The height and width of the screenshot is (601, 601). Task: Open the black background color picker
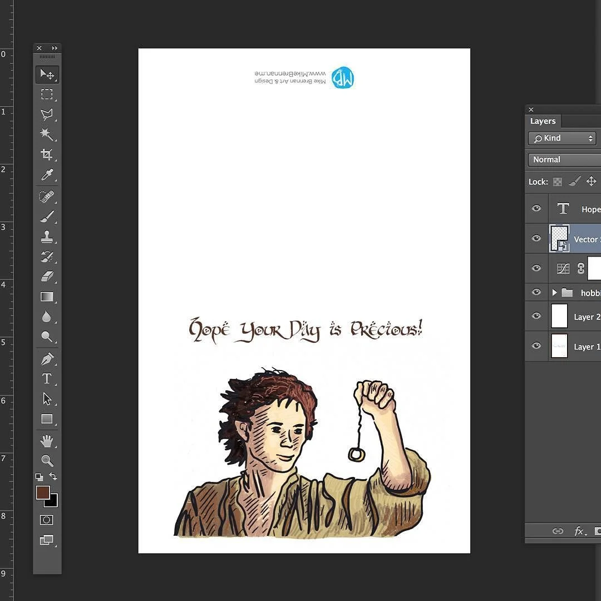click(x=53, y=503)
